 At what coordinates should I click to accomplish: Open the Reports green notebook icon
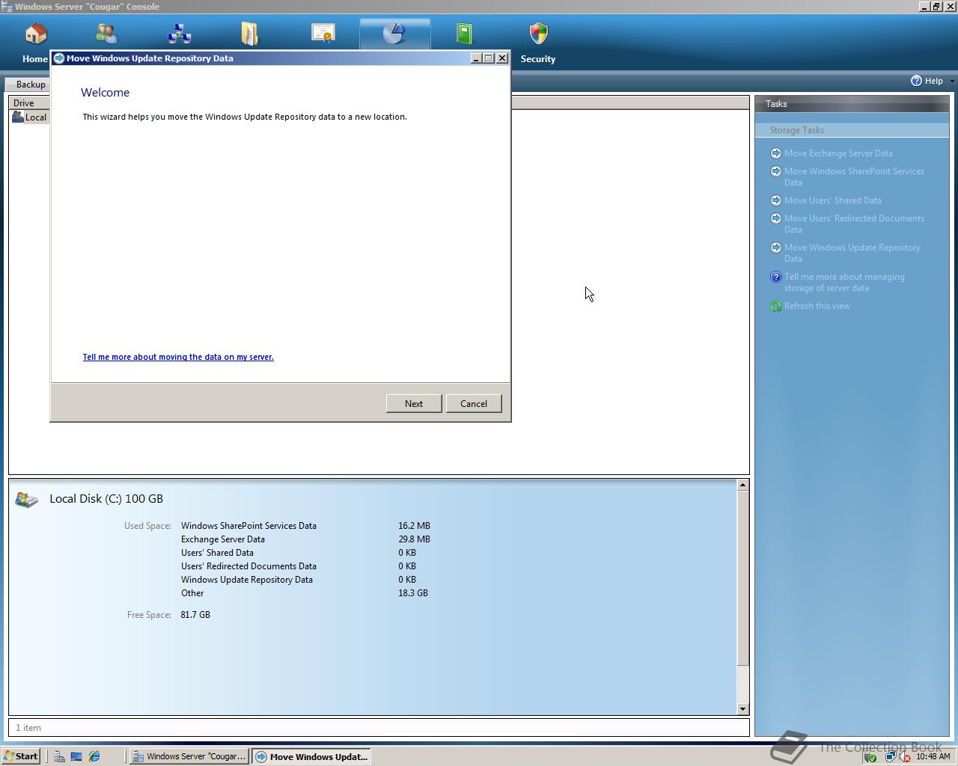pos(464,34)
